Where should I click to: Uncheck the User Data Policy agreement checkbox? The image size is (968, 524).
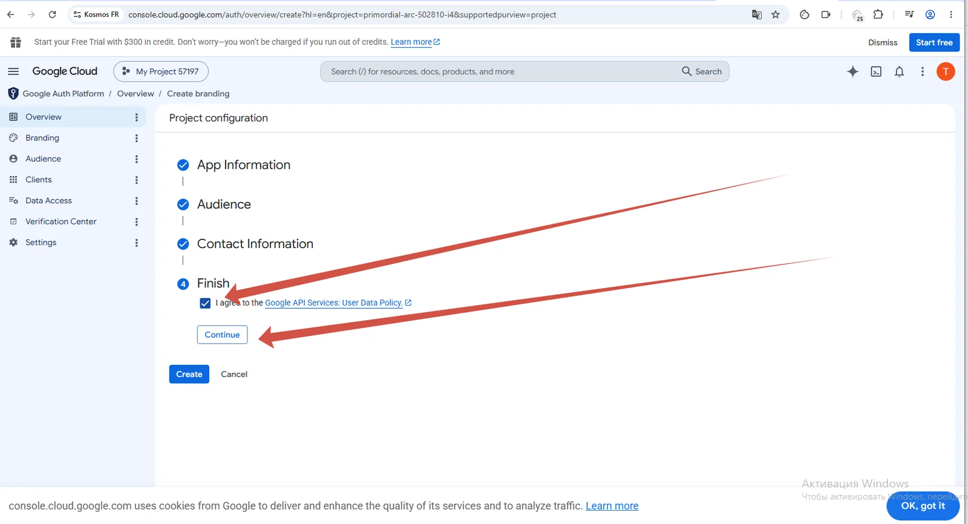click(205, 303)
